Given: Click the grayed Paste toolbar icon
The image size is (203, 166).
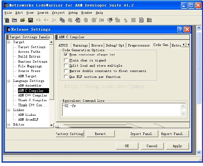Looking at the screenshot, I should 70,20.
